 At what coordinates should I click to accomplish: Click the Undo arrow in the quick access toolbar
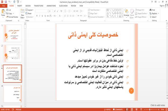(x=10, y=2)
